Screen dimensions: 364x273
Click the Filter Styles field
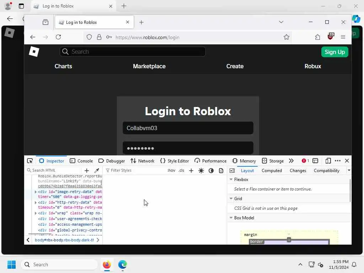(x=135, y=170)
